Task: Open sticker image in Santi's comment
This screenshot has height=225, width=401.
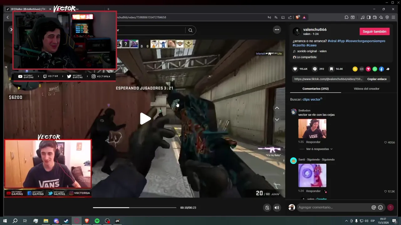Action: [x=312, y=175]
